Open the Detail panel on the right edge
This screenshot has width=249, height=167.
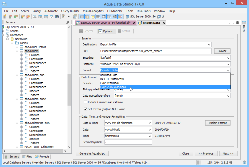pyautogui.click(x=244, y=29)
